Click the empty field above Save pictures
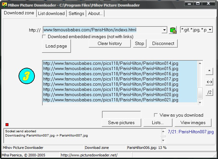 [x=121, y=115]
